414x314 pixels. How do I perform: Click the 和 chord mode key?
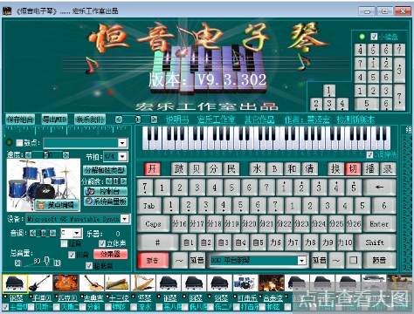(292, 168)
